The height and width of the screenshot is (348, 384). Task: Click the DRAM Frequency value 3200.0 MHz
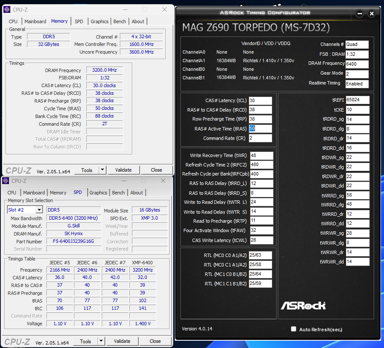(x=104, y=70)
